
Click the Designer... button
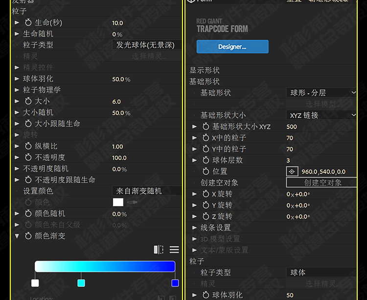(x=232, y=47)
